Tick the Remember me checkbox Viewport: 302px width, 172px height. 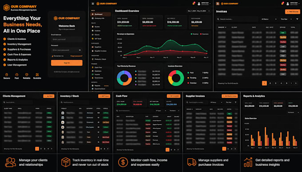point(52,56)
